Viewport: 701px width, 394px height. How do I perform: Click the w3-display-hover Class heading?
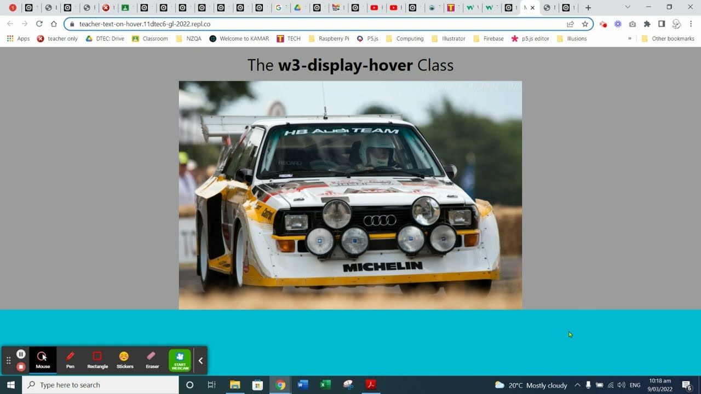click(350, 65)
